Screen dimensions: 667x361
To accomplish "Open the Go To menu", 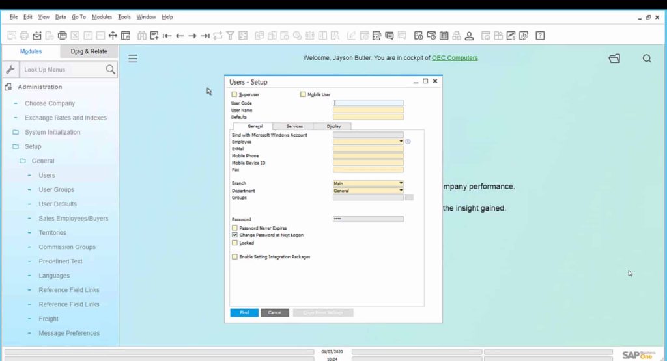I will 79,17.
